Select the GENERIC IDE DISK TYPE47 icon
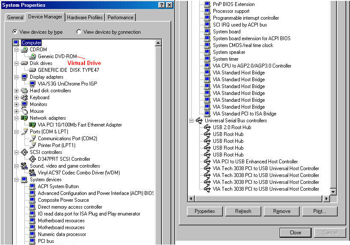Viewport: 350px width, 245px height. (x=33, y=70)
